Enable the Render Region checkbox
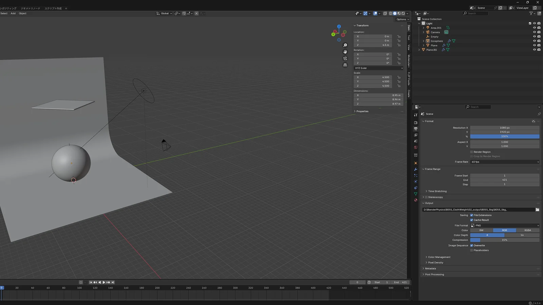The width and height of the screenshot is (543, 305). click(471, 152)
